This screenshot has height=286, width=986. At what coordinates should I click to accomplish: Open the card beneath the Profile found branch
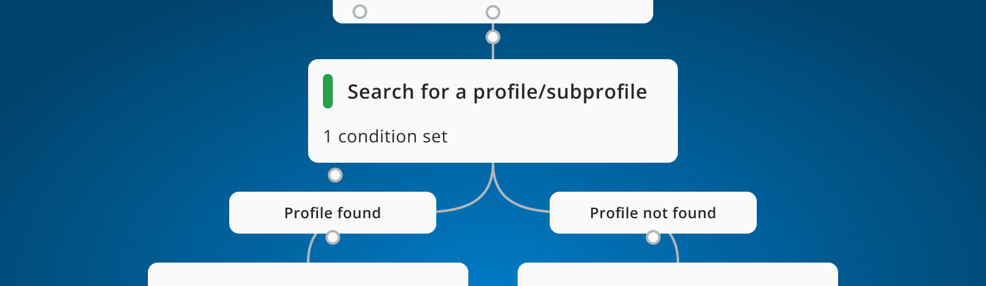coord(308,275)
